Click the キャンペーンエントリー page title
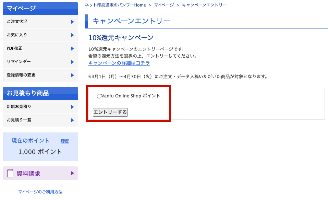This screenshot has height=200, width=329. coord(131,21)
